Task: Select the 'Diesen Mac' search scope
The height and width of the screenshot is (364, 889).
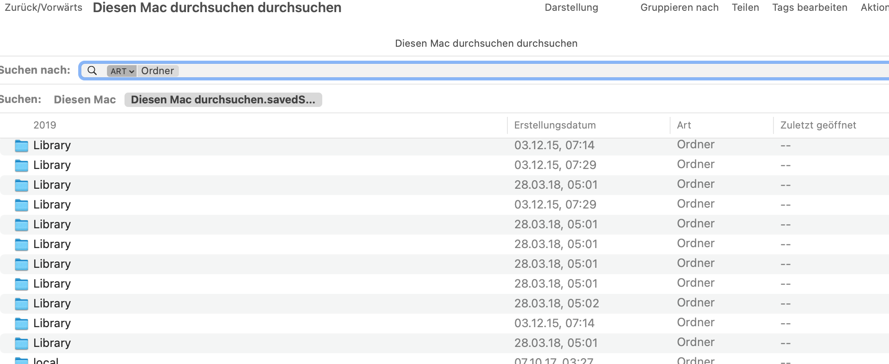Action: point(84,100)
